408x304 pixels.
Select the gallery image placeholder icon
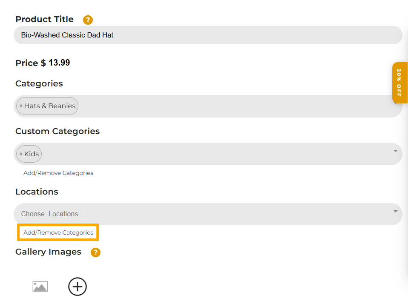[x=40, y=287]
